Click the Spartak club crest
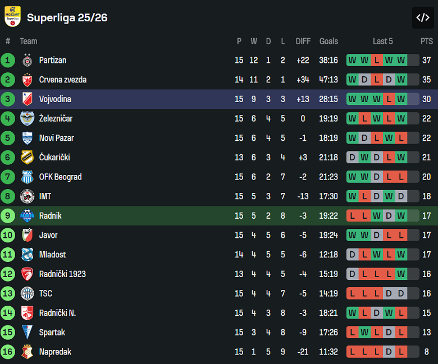This screenshot has width=438, height=364. click(x=27, y=332)
